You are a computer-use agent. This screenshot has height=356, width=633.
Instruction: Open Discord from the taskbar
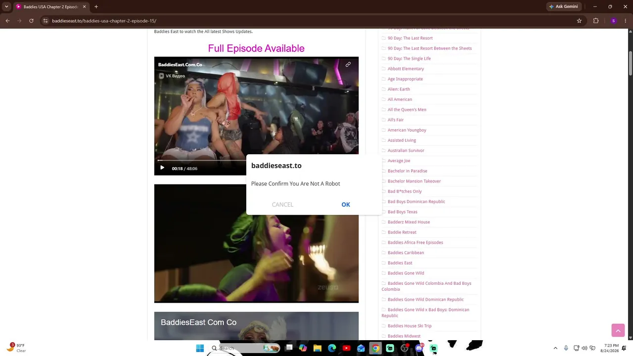(x=419, y=348)
